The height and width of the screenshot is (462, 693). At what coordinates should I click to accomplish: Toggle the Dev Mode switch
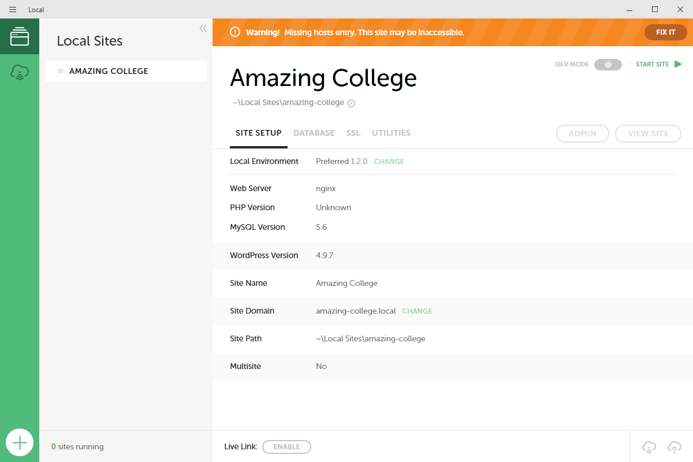(x=608, y=65)
